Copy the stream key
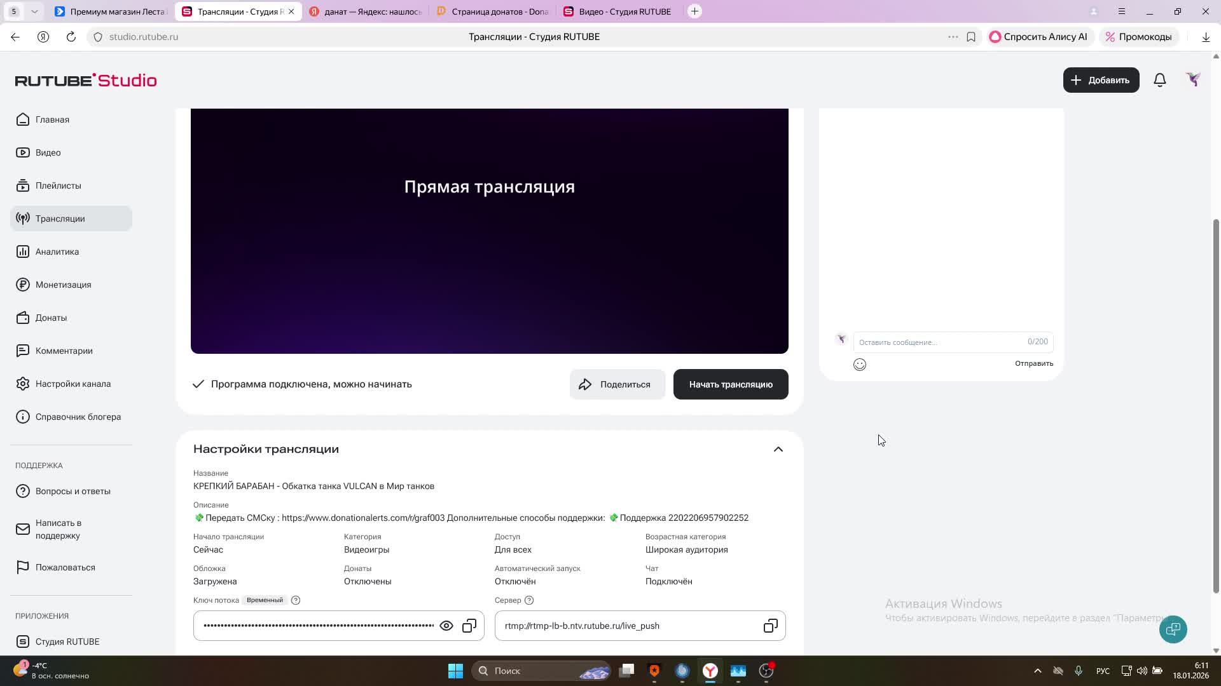Image resolution: width=1221 pixels, height=686 pixels. pyautogui.click(x=469, y=626)
